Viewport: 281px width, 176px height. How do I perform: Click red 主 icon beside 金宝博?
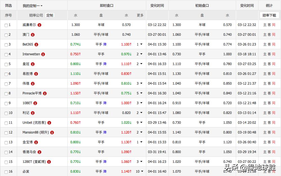[x=36, y=142]
